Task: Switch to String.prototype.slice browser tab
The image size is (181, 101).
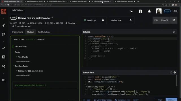Action: click(x=35, y=2)
